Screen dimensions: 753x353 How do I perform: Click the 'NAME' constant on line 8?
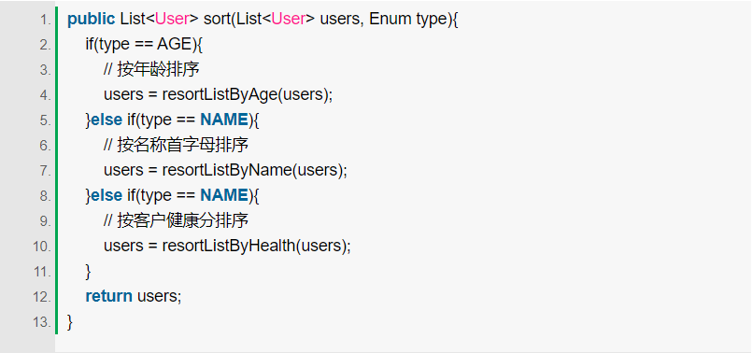[x=224, y=195]
